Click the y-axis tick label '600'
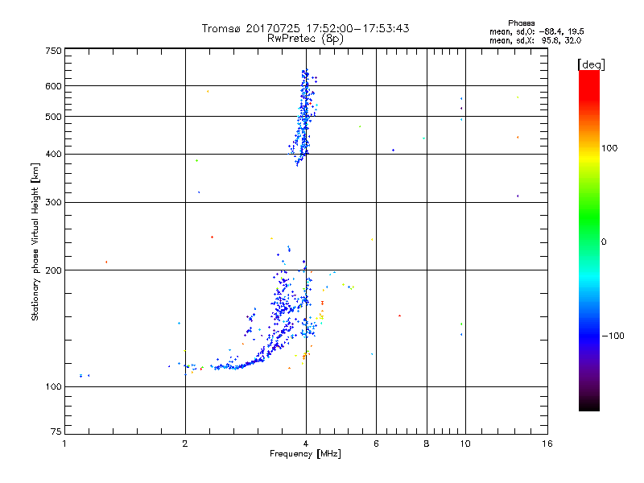The height and width of the screenshot is (483, 644). (x=53, y=86)
